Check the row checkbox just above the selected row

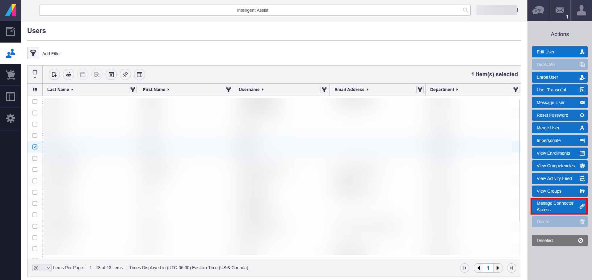[x=35, y=136]
